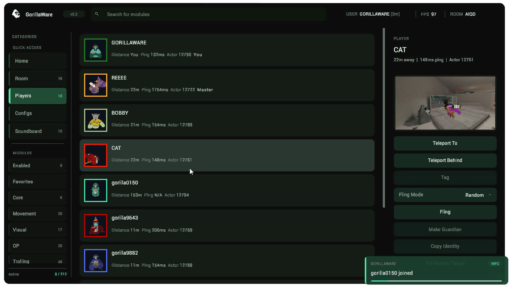Click the gorilla0150 joined notification
This screenshot has height=295, width=518.
(x=437, y=270)
